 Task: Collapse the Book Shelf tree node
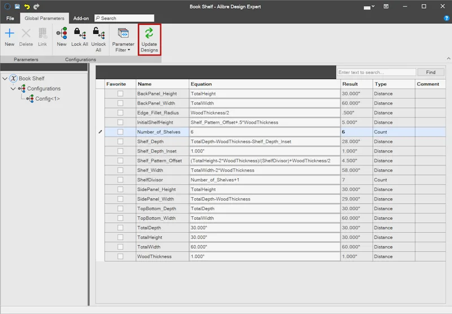(5, 78)
